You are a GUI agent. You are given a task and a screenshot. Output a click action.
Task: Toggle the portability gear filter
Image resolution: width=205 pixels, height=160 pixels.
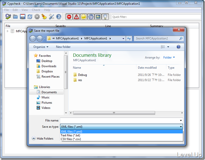pos(91,17)
